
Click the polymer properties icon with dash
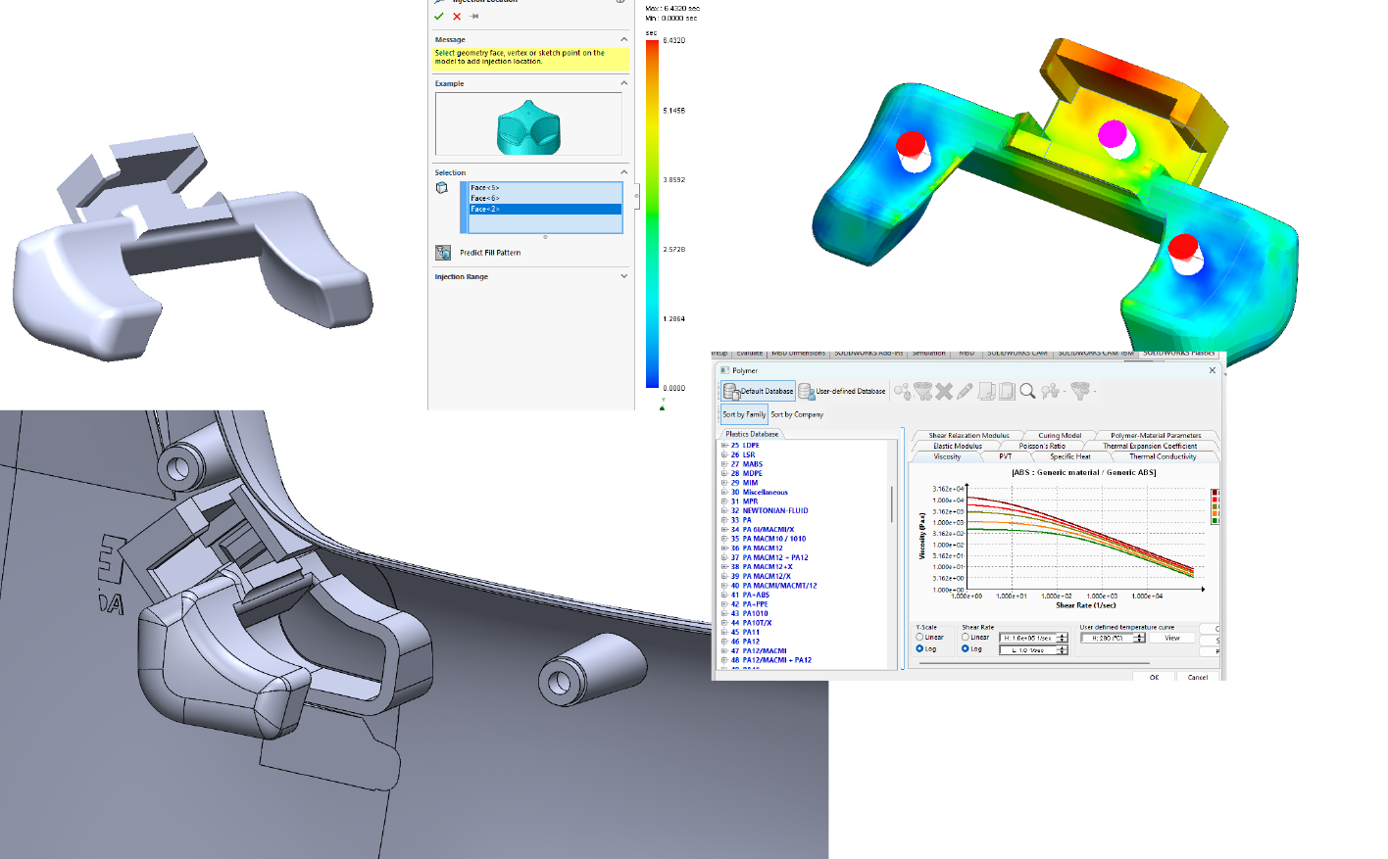pyautogui.click(x=1051, y=392)
